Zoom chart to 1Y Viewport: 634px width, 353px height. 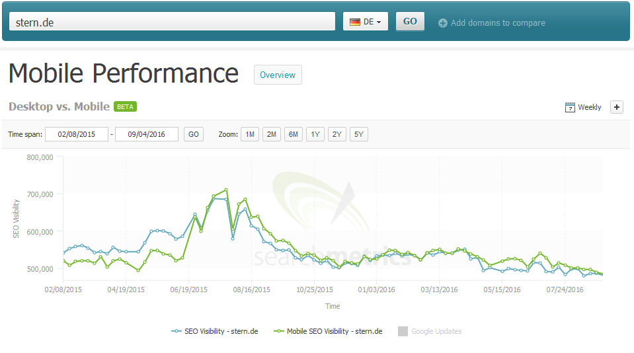(315, 134)
